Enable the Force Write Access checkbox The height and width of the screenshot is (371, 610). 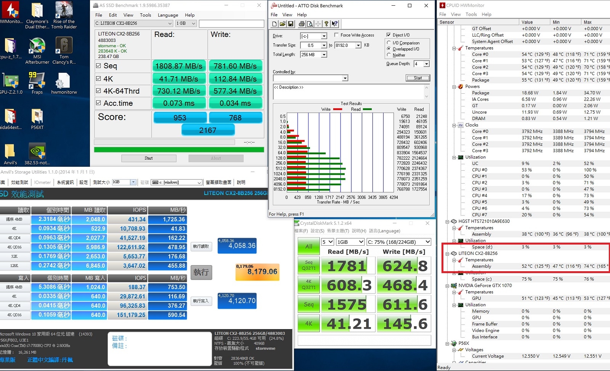pos(336,35)
